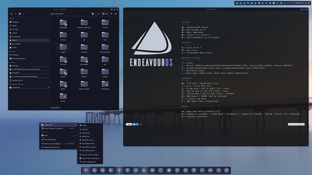
Task: Select Music in Places sidebar
Action: [x=29, y=26]
